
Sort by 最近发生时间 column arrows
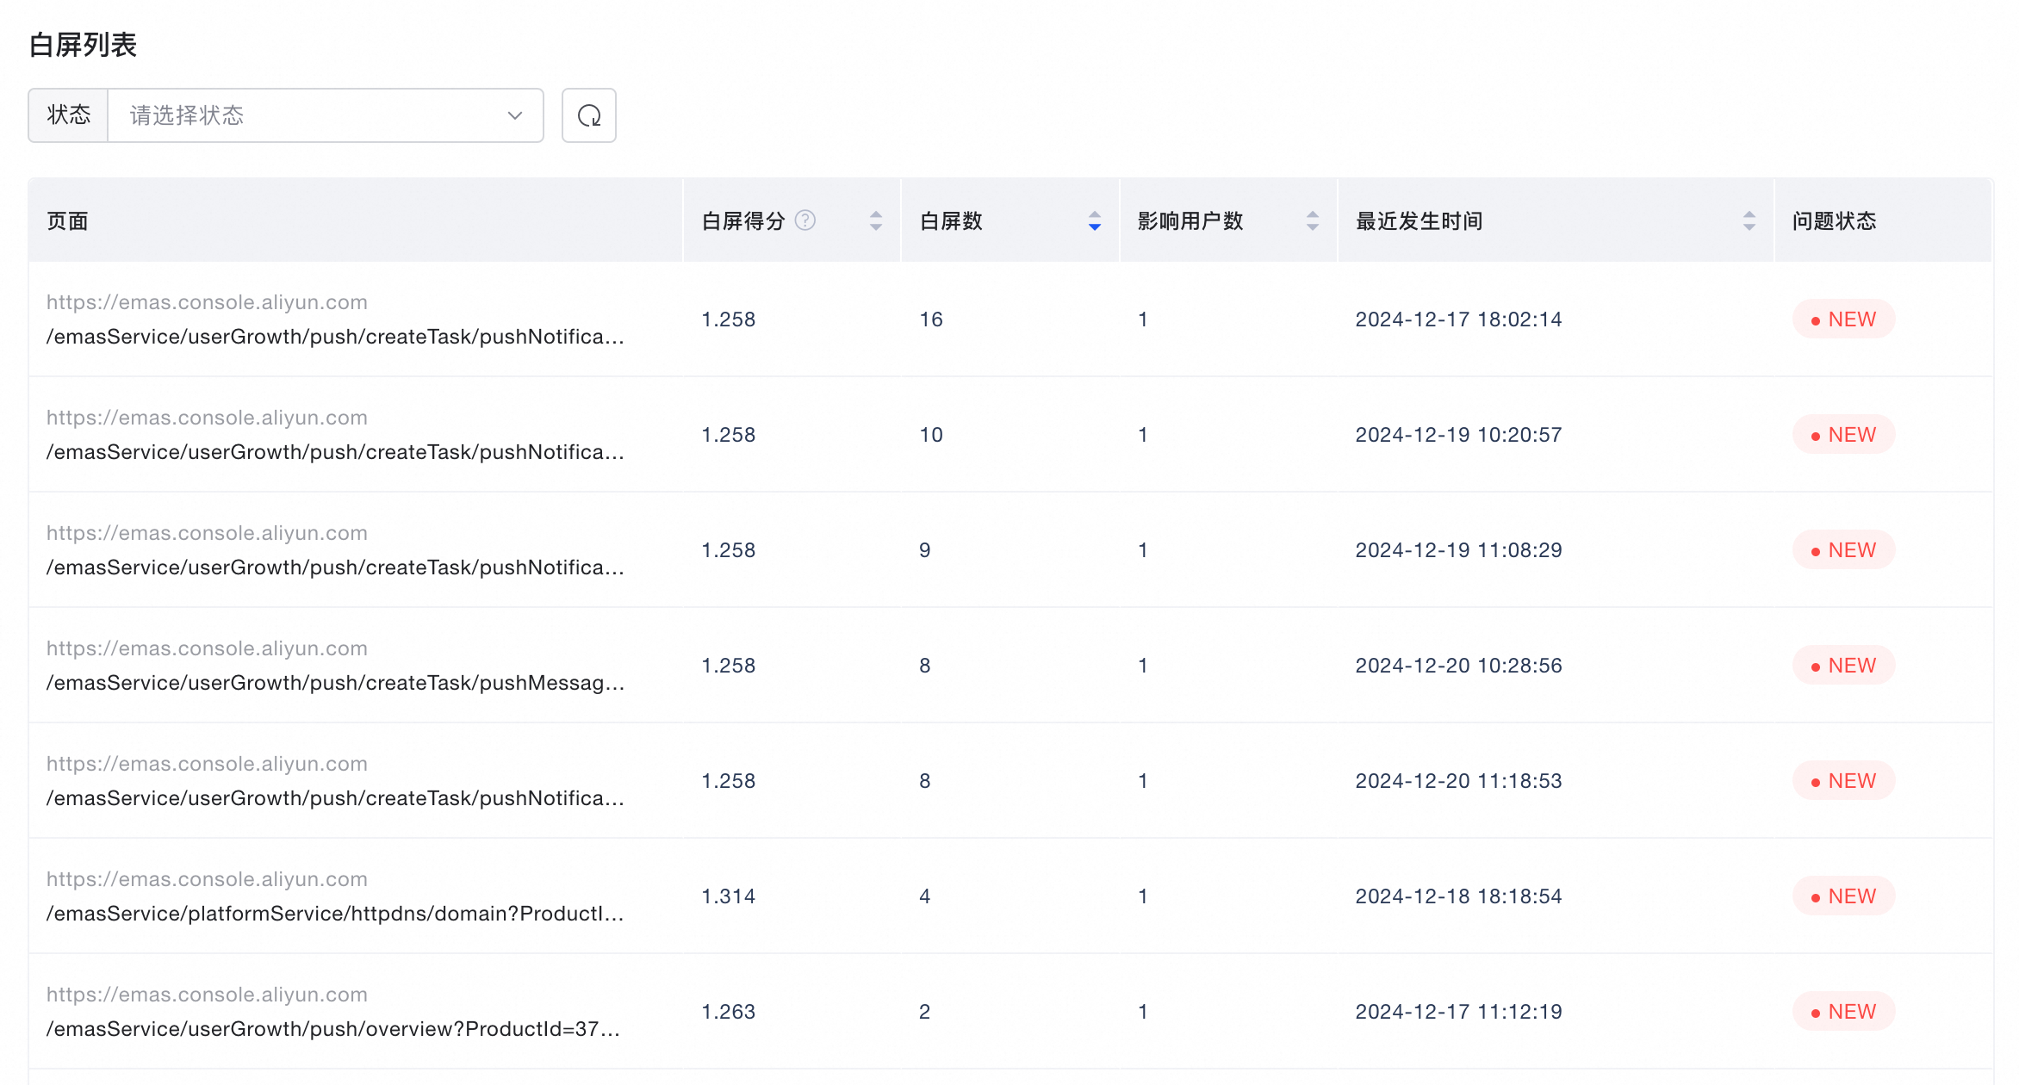click(1749, 220)
